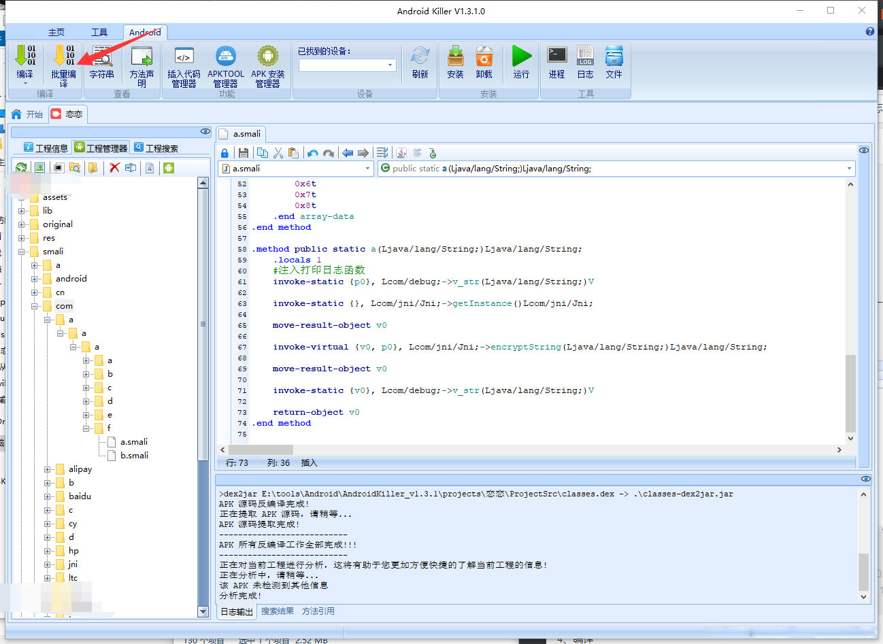Click the editor vertical scrollbar thumb
Screen dimensions: 883x644
point(850,392)
